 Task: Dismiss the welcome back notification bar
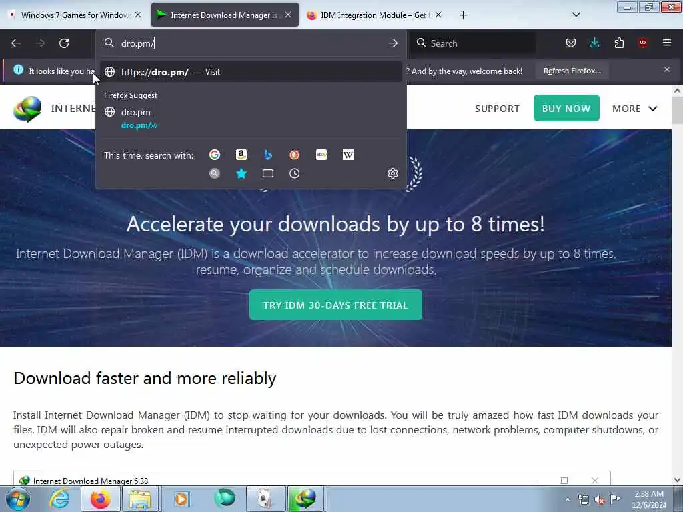point(667,69)
